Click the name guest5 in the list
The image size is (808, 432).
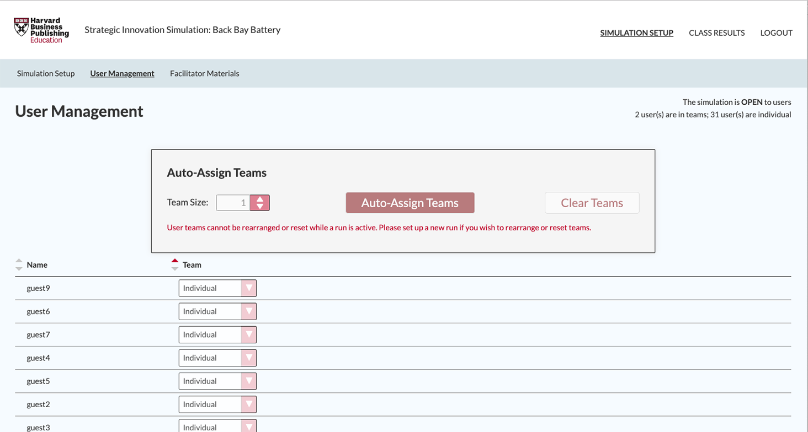pyautogui.click(x=39, y=381)
